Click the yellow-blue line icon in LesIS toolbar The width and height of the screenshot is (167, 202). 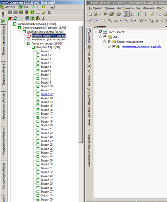(44, 13)
